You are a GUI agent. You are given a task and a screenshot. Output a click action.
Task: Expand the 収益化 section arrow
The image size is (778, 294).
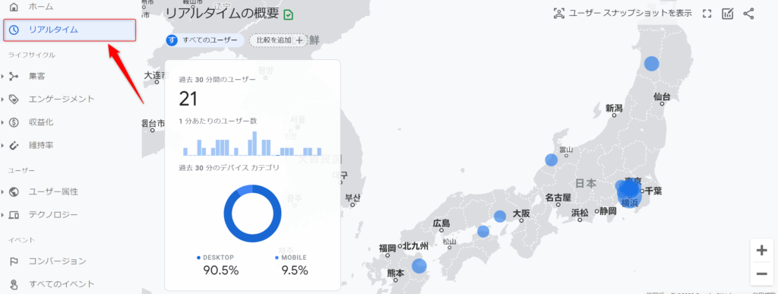pyautogui.click(x=2, y=122)
